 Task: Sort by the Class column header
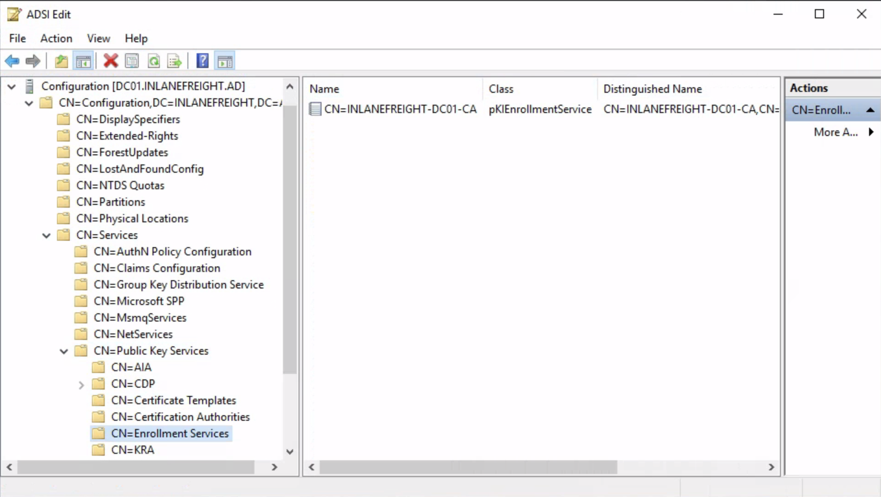pyautogui.click(x=501, y=89)
